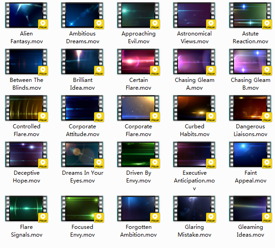
Task: Select the Gleaming Ideas.mov file icon
Action: click(250, 209)
